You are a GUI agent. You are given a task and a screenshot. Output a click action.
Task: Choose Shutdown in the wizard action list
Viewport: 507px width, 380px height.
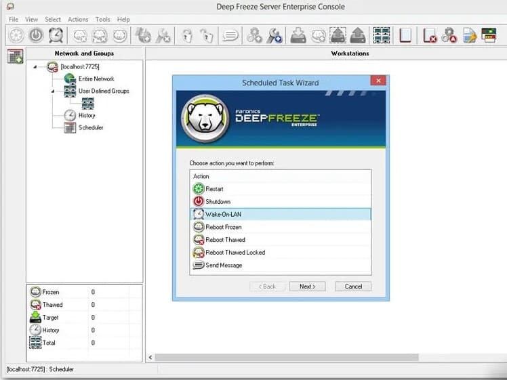218,202
